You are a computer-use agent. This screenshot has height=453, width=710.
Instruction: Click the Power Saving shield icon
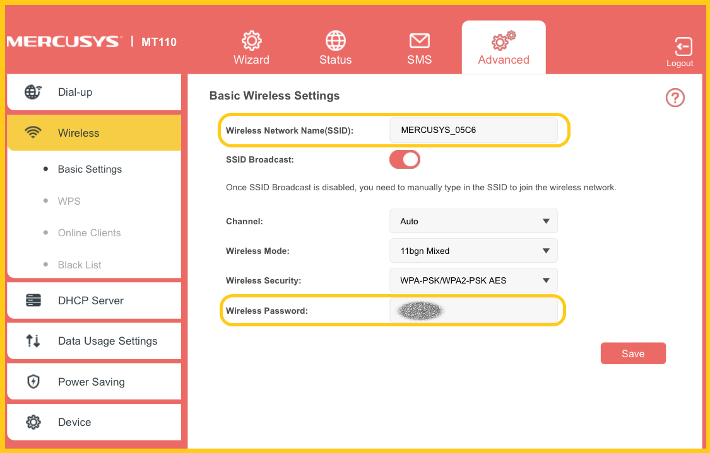(33, 382)
